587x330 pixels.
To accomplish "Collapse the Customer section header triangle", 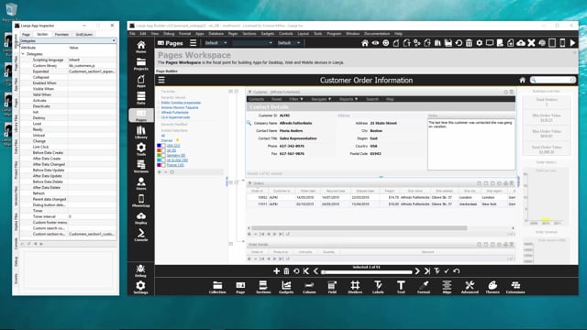I will (249, 92).
